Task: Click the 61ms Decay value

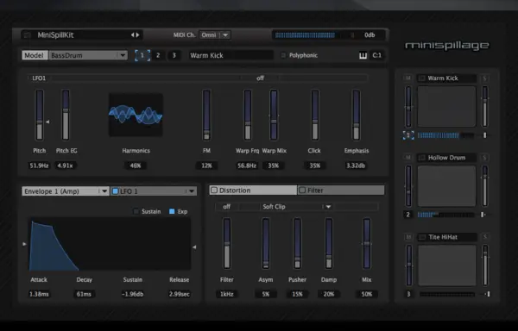Action: point(84,294)
